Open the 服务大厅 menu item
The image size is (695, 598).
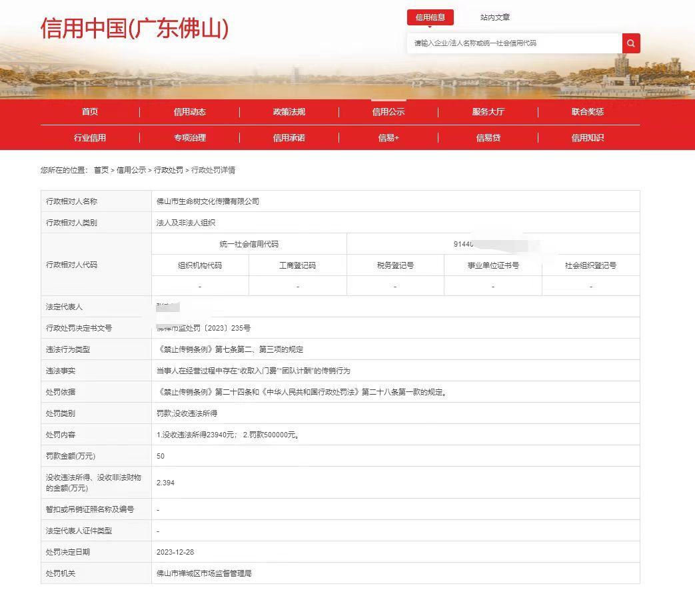[x=488, y=112]
